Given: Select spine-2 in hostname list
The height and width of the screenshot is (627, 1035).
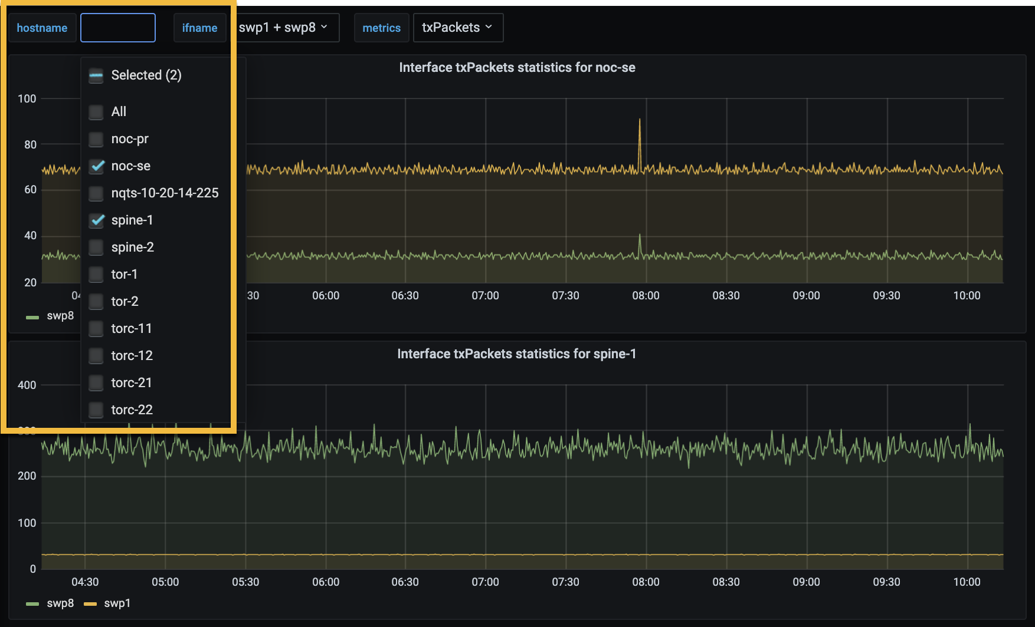Looking at the screenshot, I should point(96,247).
